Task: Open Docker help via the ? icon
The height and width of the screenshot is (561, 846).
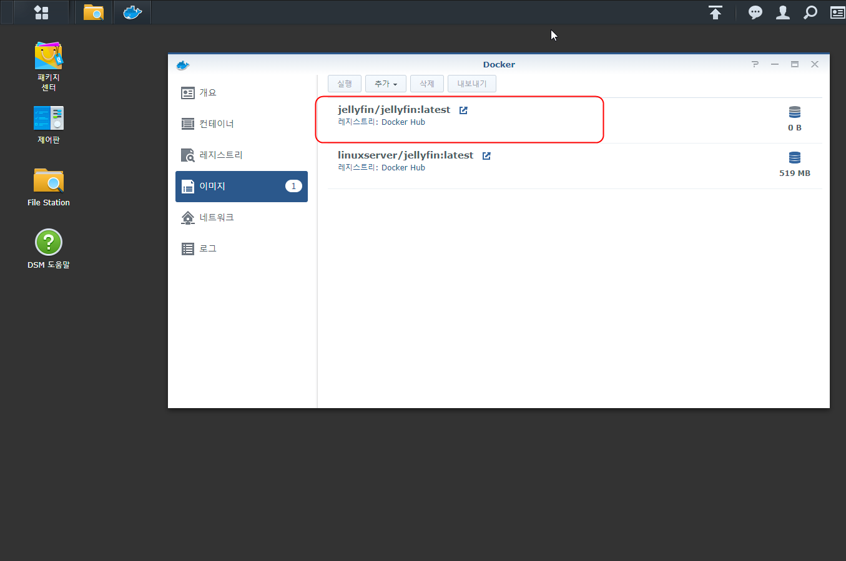Action: tap(754, 64)
